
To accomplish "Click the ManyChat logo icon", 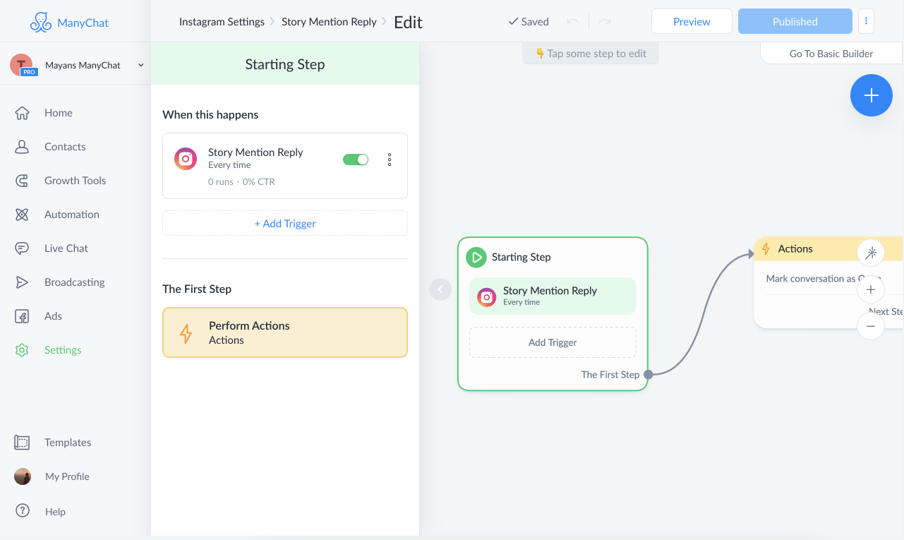I will pyautogui.click(x=41, y=22).
